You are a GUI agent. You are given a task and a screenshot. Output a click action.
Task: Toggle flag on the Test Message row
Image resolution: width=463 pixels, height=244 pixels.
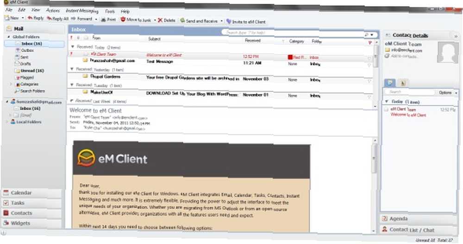tap(369, 65)
